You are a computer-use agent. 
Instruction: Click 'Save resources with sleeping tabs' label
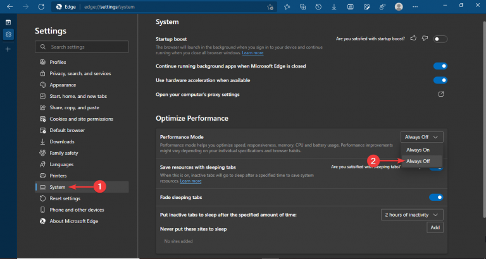coord(197,167)
